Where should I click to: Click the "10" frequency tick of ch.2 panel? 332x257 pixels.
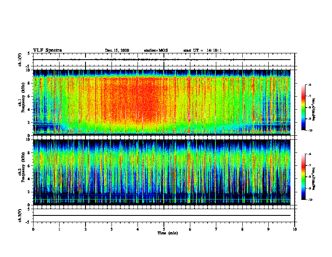[29, 139]
